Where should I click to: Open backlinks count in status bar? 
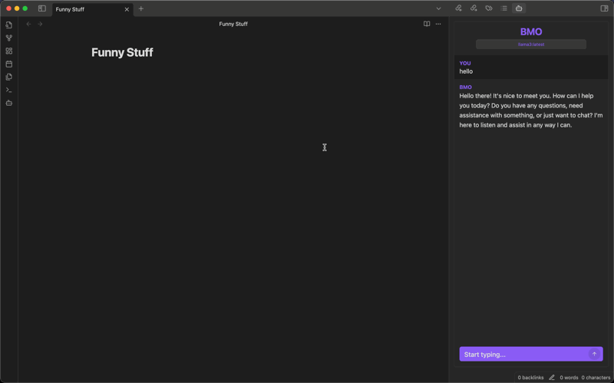point(530,378)
